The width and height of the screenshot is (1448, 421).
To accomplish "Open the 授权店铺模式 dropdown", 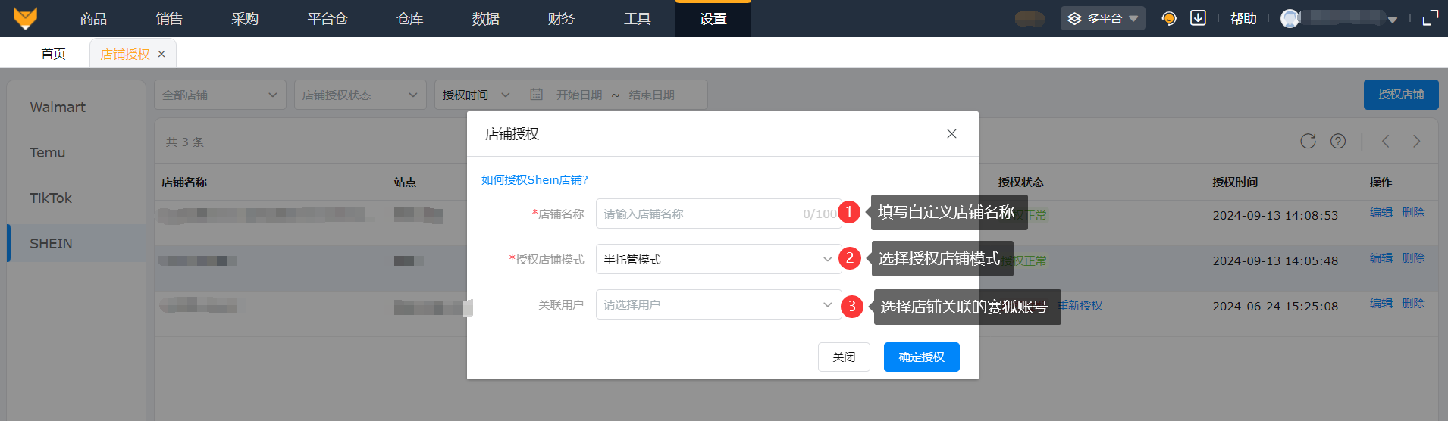I will [x=719, y=259].
